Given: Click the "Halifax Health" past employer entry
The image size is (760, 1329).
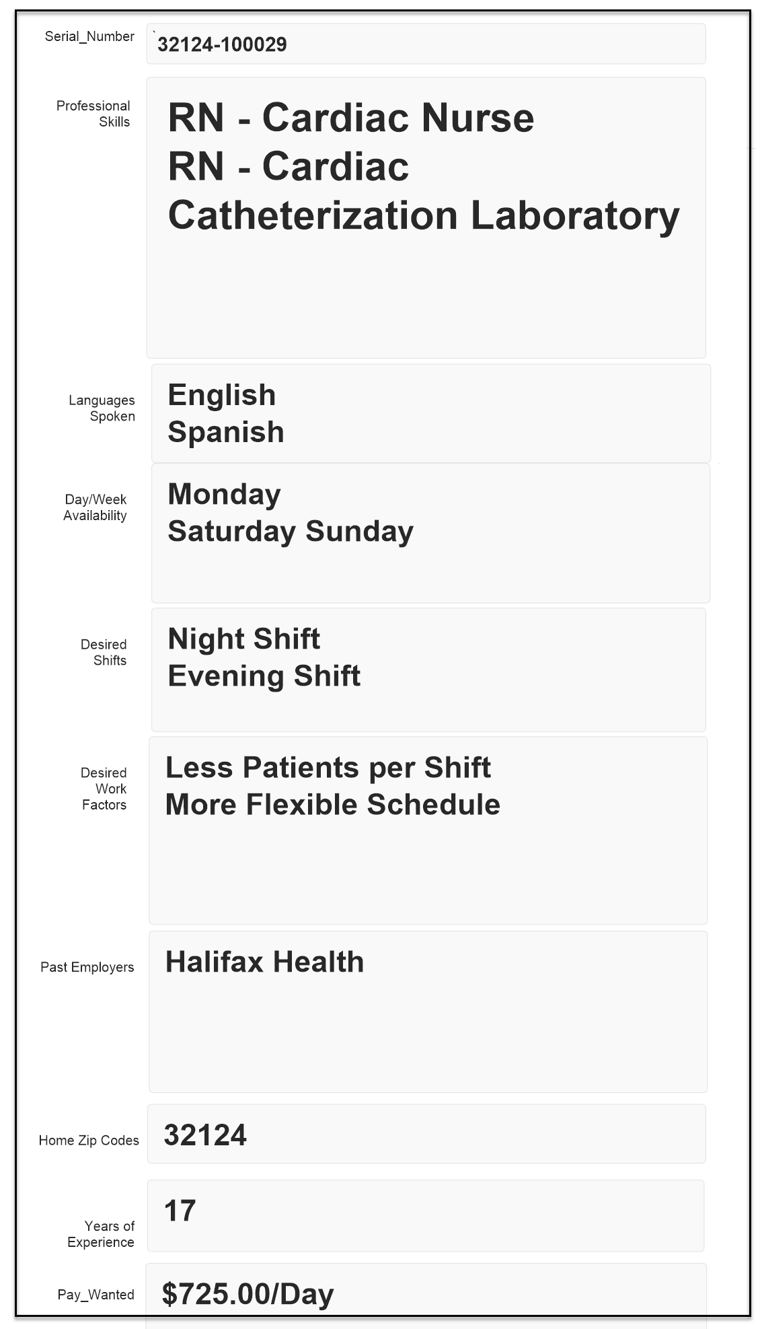Looking at the screenshot, I should tap(264, 962).
